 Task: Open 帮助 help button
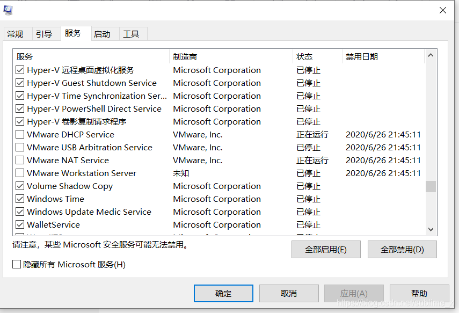click(419, 293)
